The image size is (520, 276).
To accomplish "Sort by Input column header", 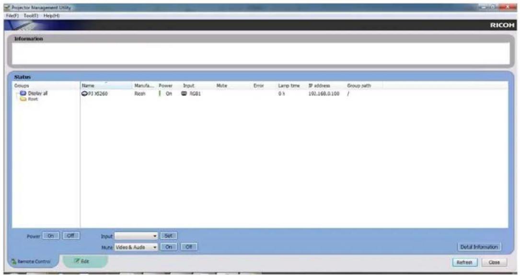I will pos(197,86).
